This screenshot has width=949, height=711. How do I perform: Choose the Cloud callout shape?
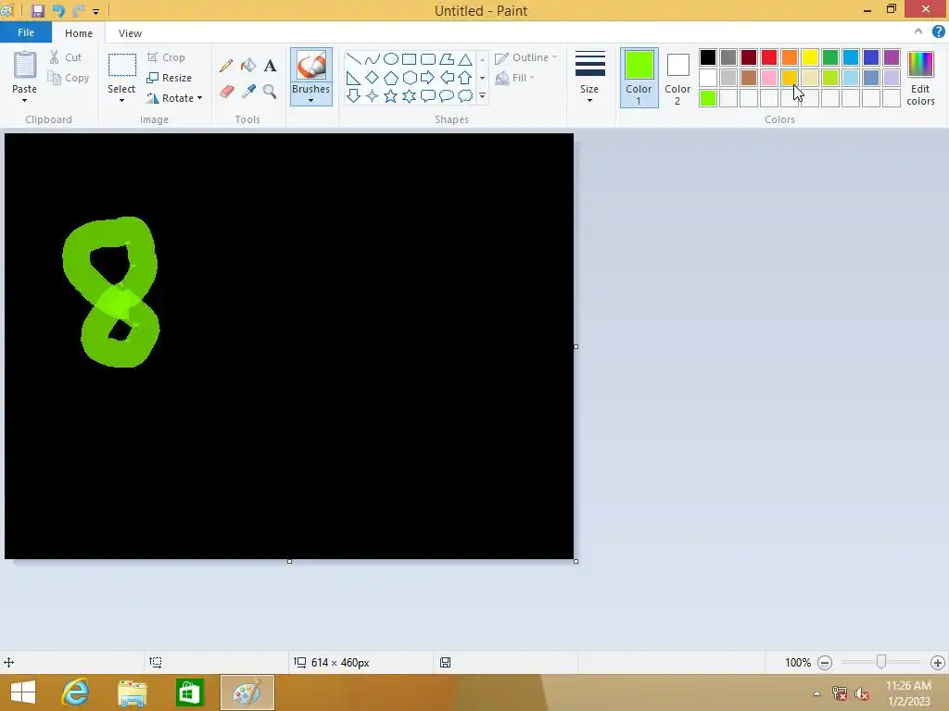point(465,95)
